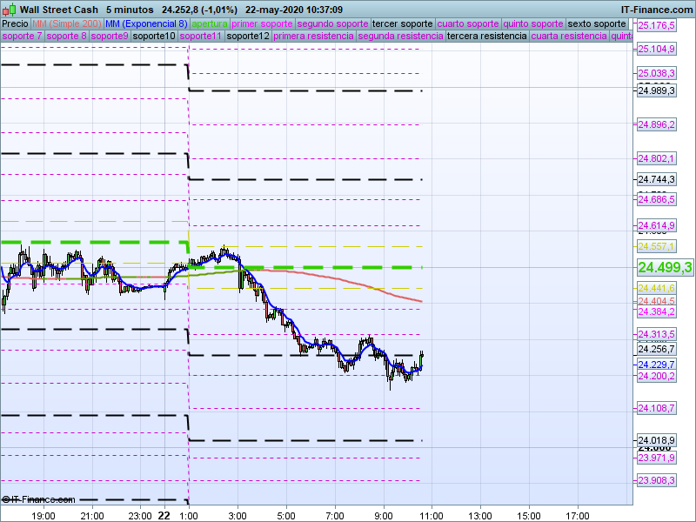Open the soporte10 indicator label
The width and height of the screenshot is (696, 522).
click(x=155, y=37)
